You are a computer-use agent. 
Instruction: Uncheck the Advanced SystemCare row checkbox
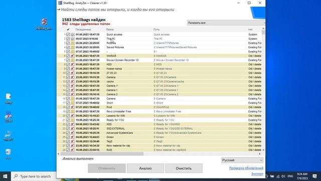coord(68,133)
